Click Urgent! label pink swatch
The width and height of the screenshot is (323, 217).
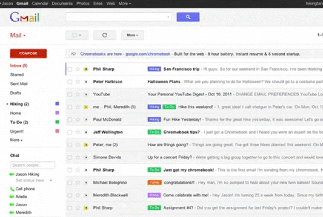coord(57,131)
